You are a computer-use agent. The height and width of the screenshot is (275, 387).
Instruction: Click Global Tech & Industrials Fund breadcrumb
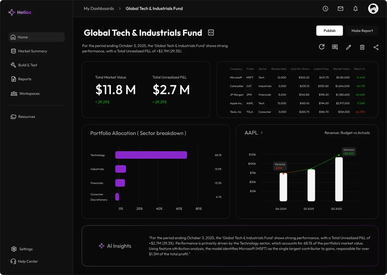154,9
